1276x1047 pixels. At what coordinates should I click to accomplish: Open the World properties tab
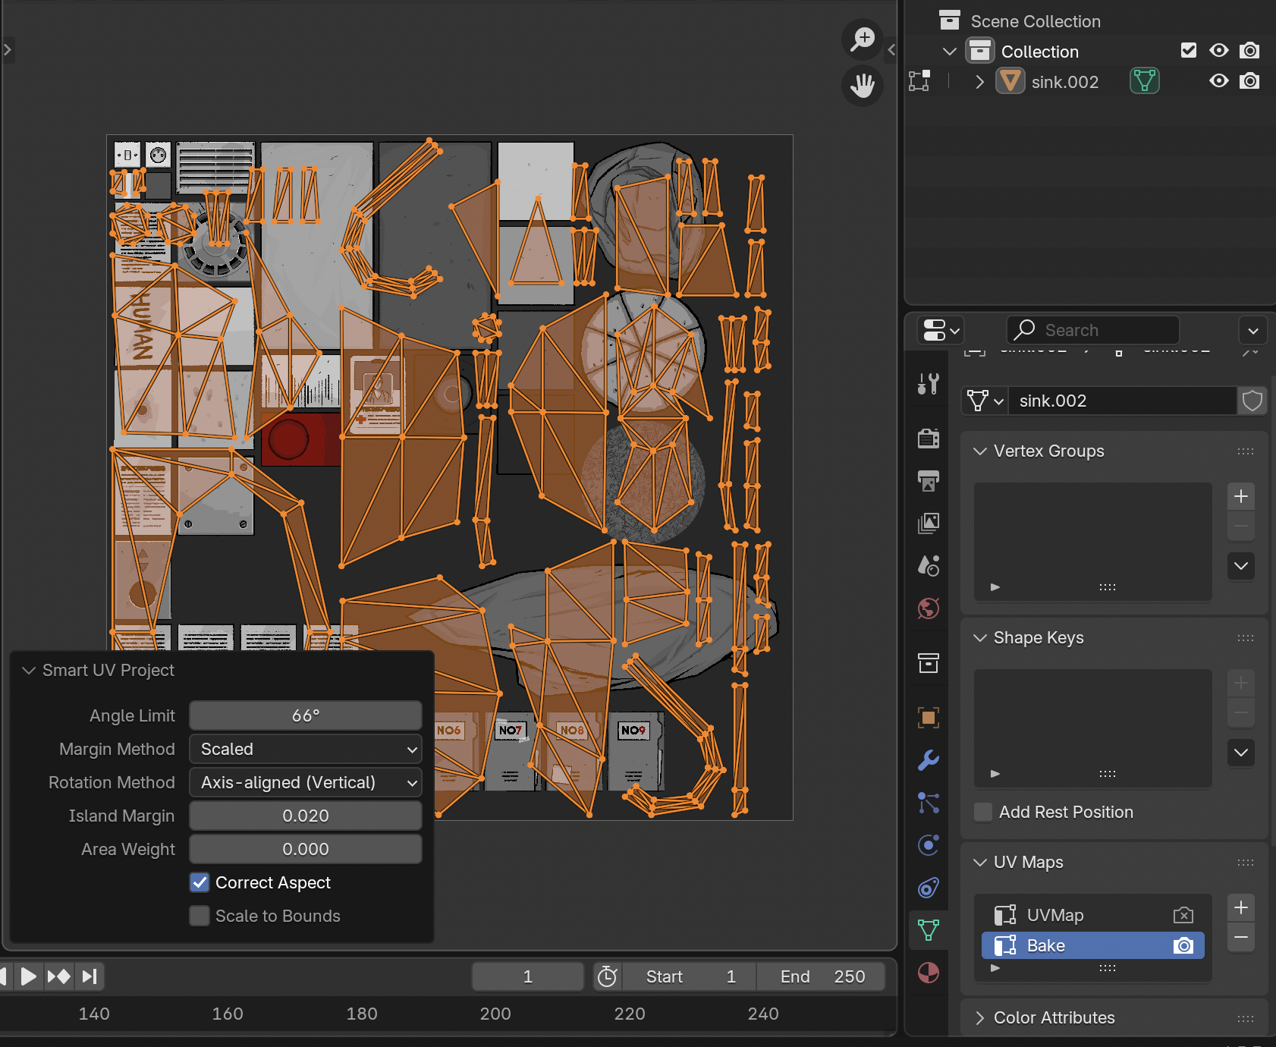click(x=929, y=608)
